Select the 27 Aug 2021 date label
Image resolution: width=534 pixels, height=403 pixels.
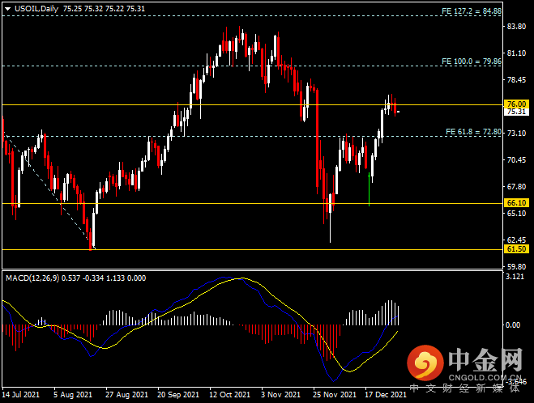[126, 395]
